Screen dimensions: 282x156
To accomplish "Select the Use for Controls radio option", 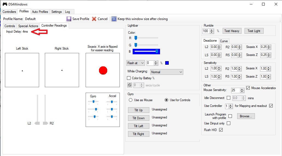I will pos(167,100).
